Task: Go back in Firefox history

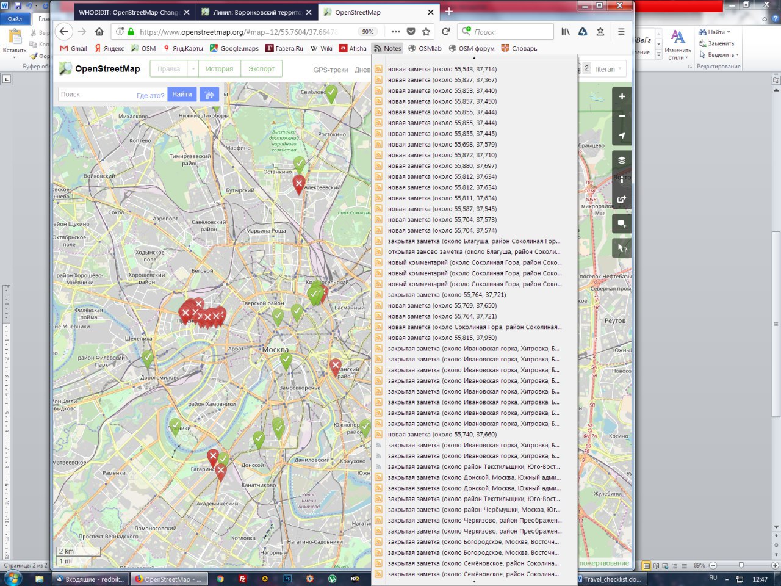Action: (64, 32)
